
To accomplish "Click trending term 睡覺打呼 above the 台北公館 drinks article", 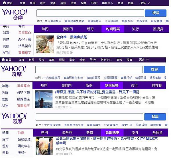I will coord(127,125).
